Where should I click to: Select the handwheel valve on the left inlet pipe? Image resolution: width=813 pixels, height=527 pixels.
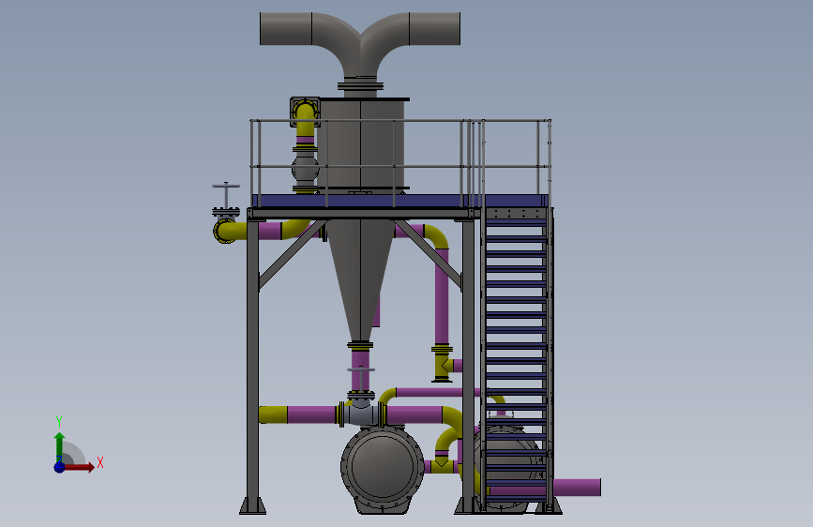point(226,200)
